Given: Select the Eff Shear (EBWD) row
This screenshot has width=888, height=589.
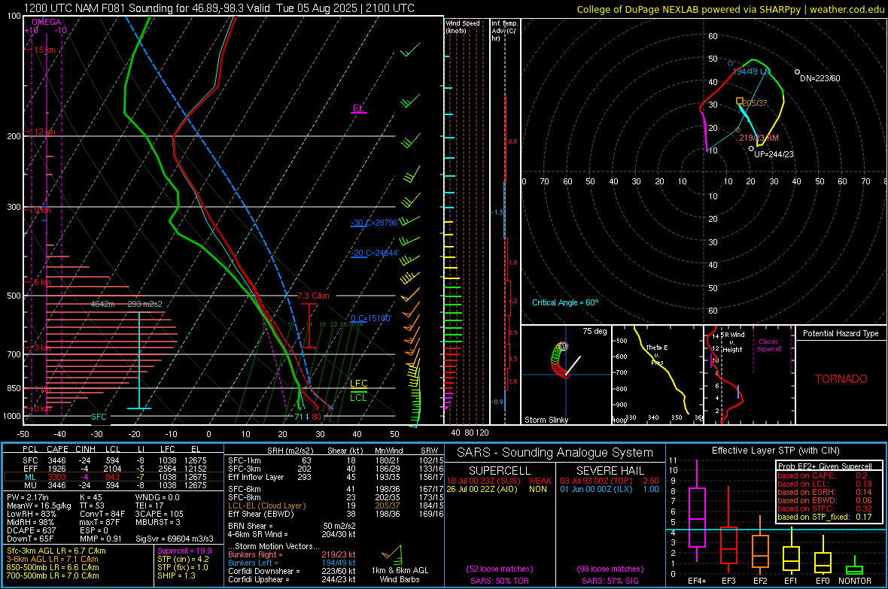Looking at the screenshot, I should (336, 514).
